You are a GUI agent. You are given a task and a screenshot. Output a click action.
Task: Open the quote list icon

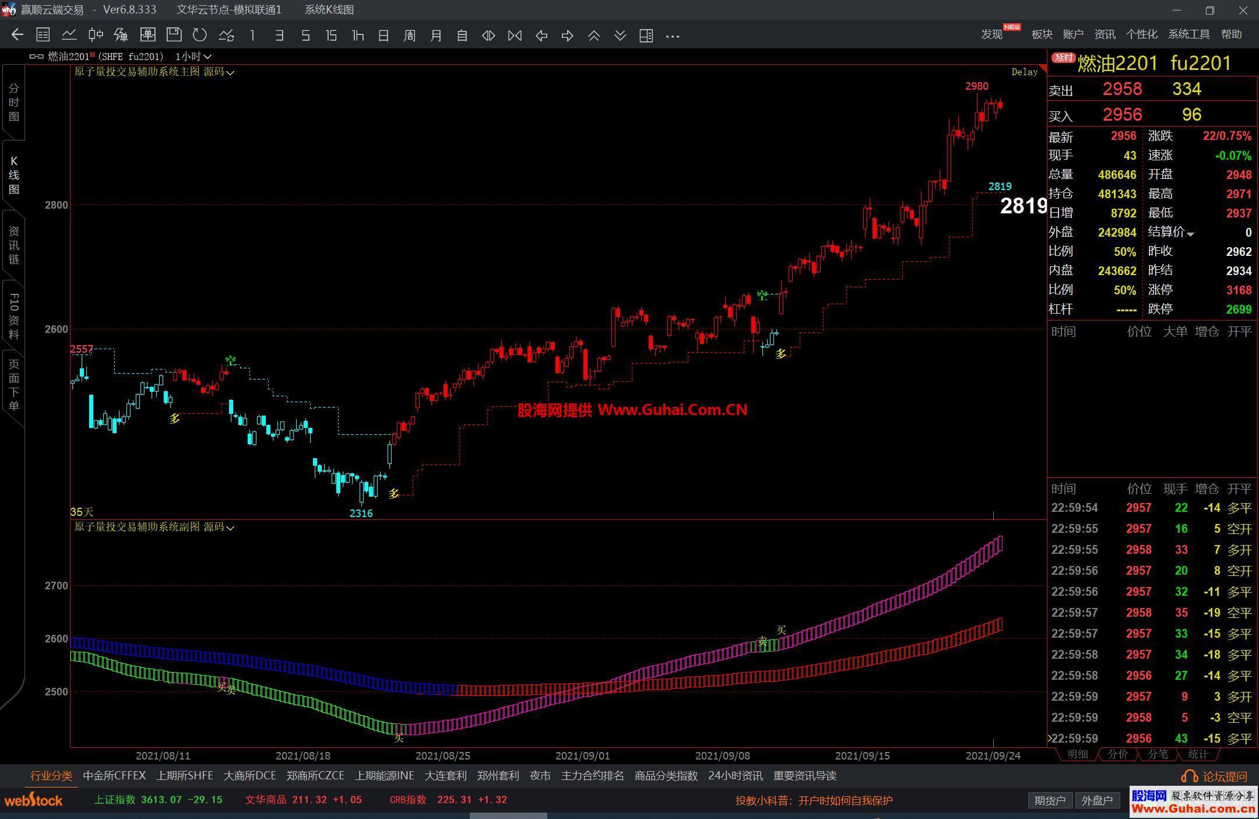(x=43, y=36)
